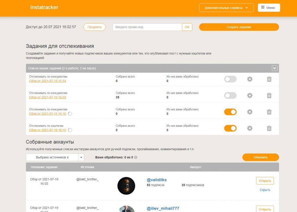Click loading spinner beside task 16:10
Screen dimensions: 297x212
(x=70, y=114)
